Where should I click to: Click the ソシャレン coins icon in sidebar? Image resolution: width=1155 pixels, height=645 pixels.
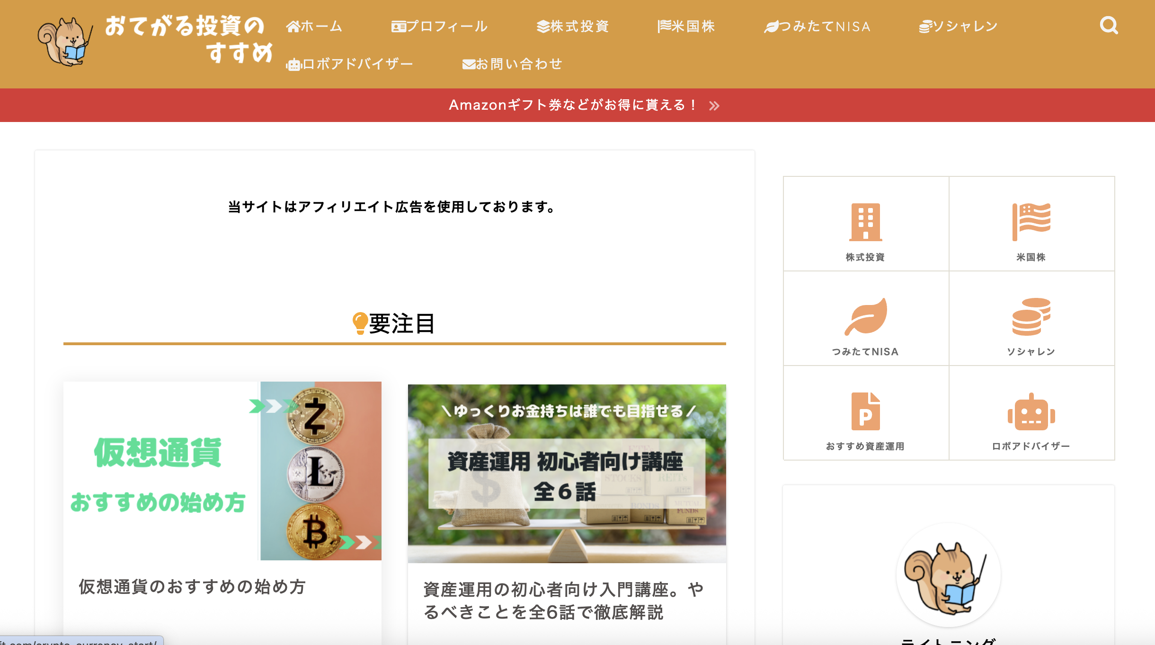pyautogui.click(x=1031, y=316)
